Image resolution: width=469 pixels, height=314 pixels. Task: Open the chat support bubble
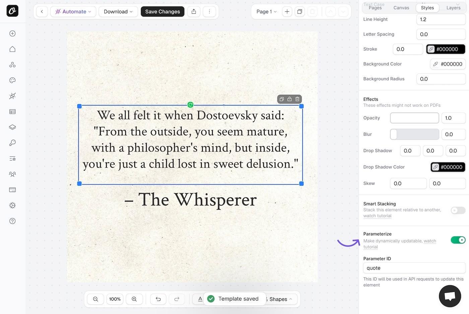450,296
